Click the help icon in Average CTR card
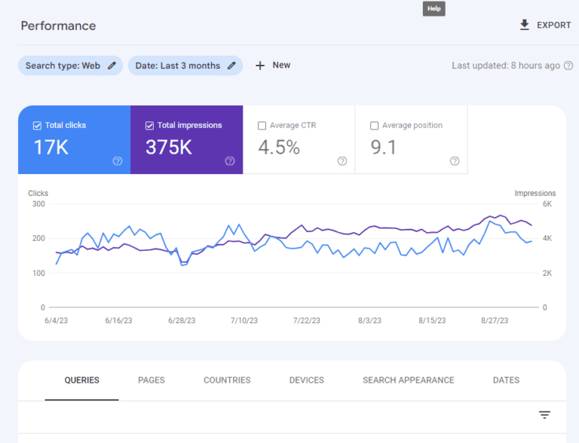The height and width of the screenshot is (443, 579). click(342, 160)
